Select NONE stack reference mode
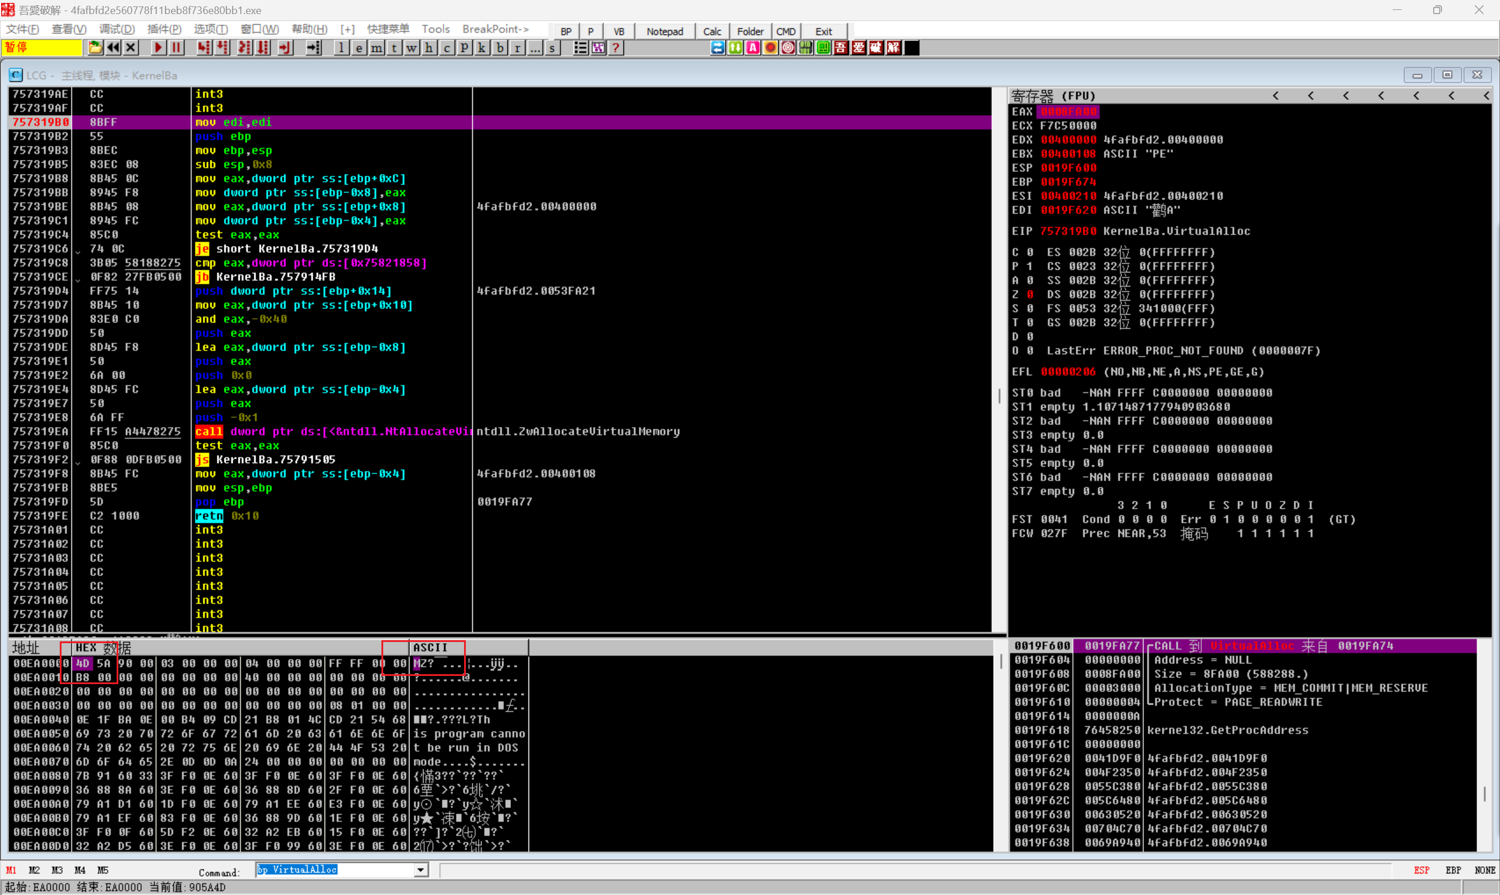 (1484, 870)
